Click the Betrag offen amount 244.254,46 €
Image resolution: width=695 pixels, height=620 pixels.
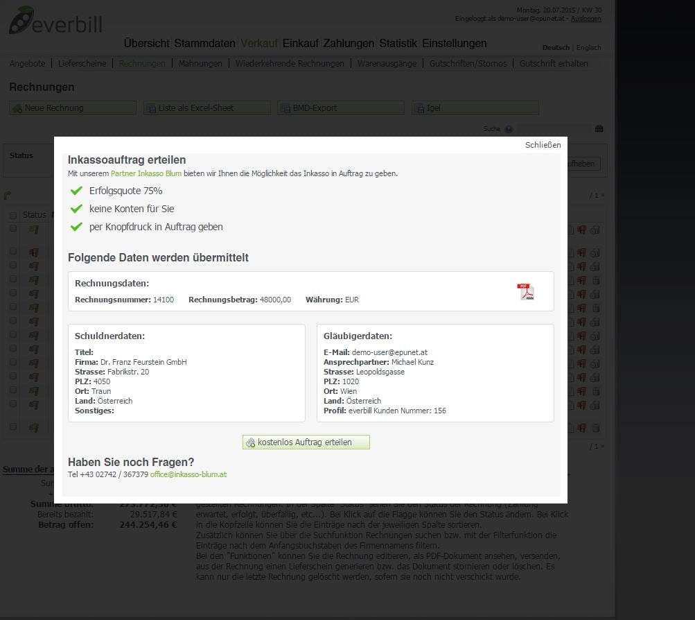pos(148,525)
